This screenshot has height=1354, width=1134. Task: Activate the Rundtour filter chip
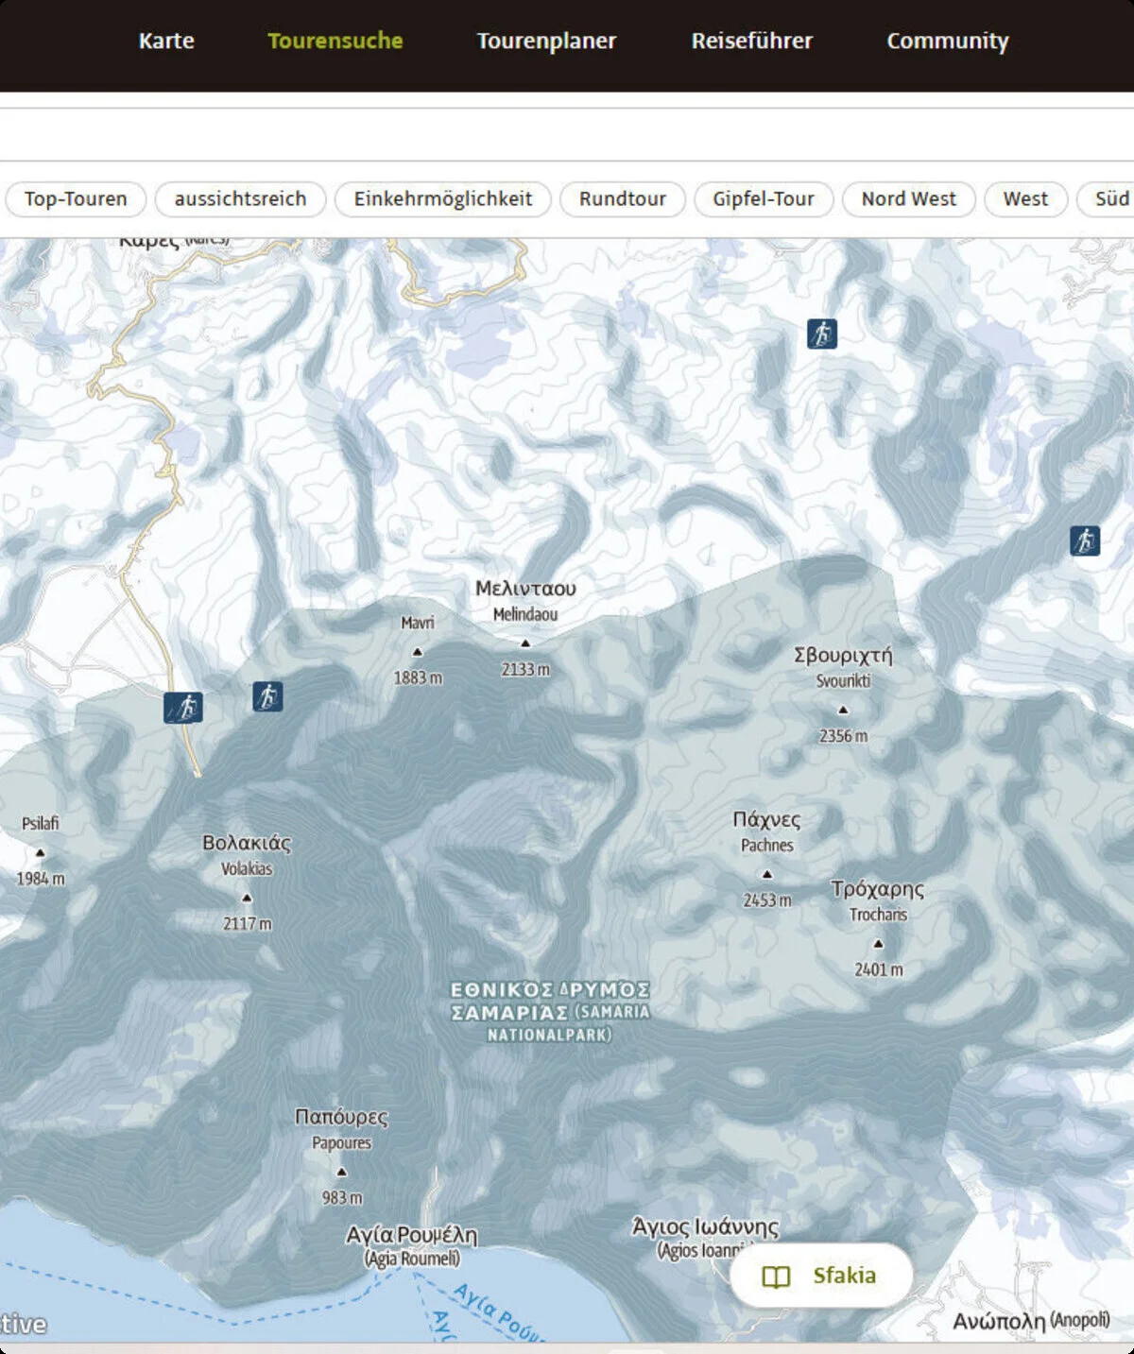click(x=622, y=199)
